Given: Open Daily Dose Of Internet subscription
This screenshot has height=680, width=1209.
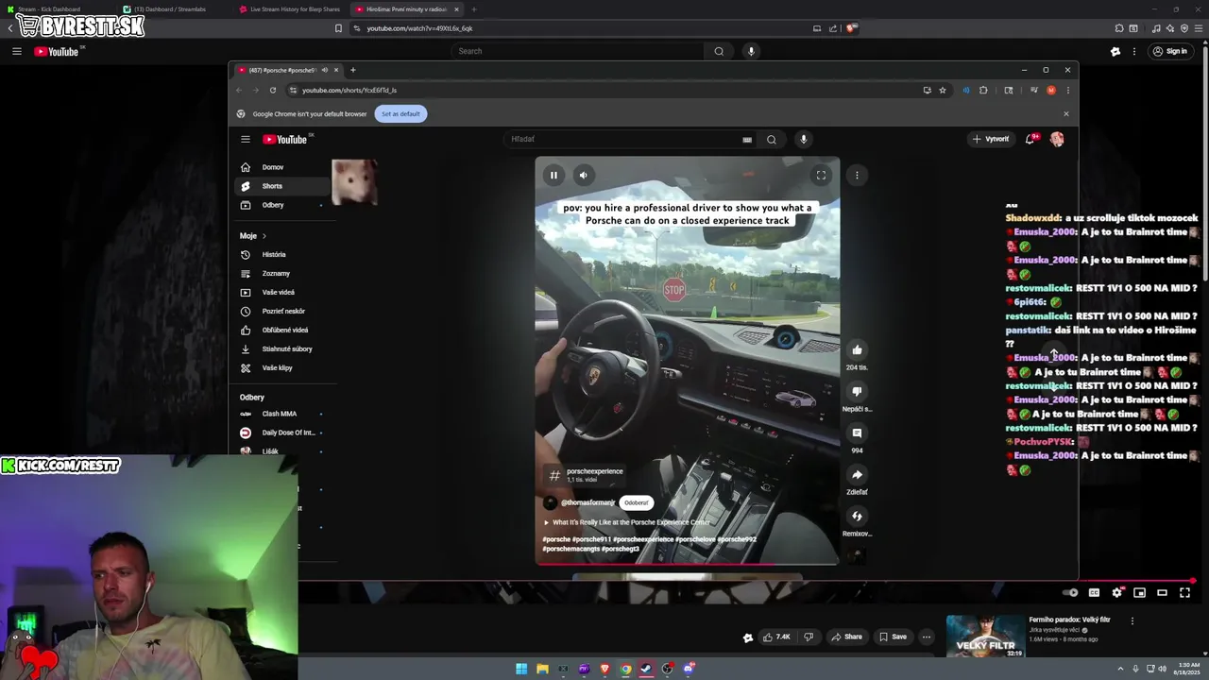Looking at the screenshot, I should tap(282, 433).
